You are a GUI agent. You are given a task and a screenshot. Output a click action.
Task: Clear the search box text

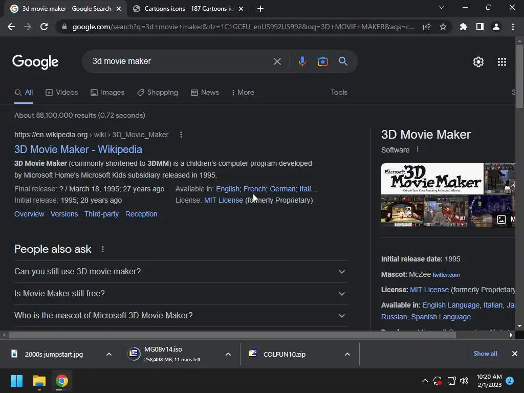pyautogui.click(x=277, y=61)
